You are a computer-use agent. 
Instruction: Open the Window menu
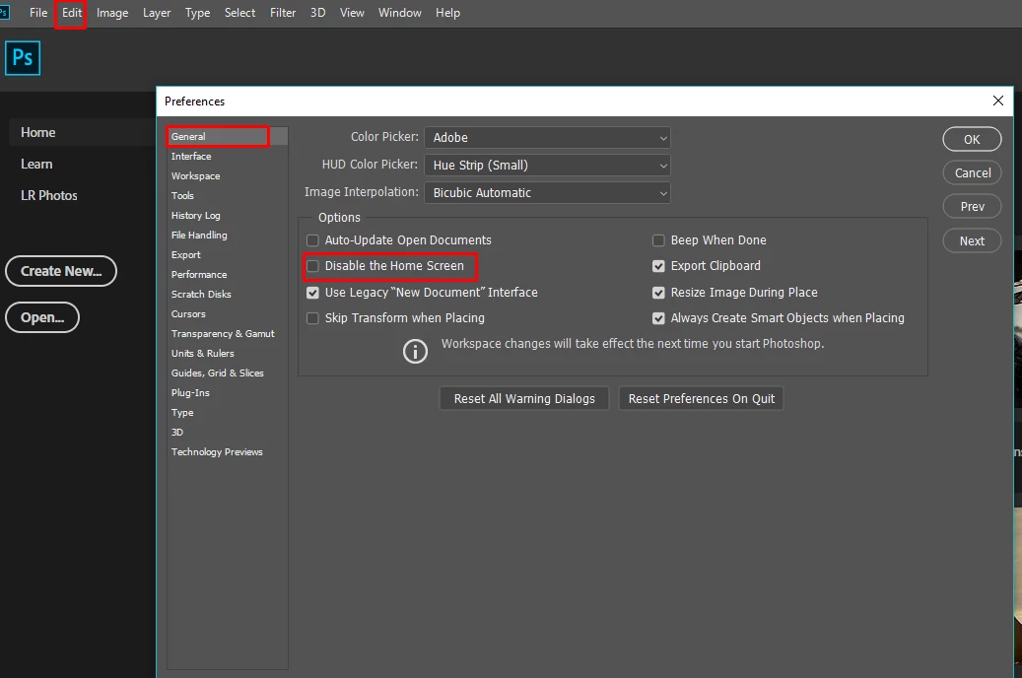399,13
